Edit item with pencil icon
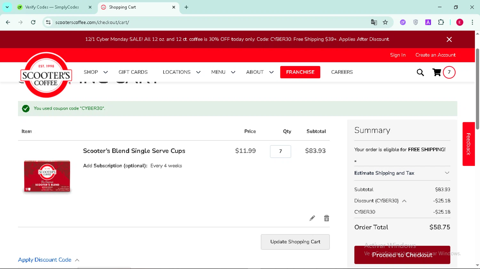 point(312,218)
